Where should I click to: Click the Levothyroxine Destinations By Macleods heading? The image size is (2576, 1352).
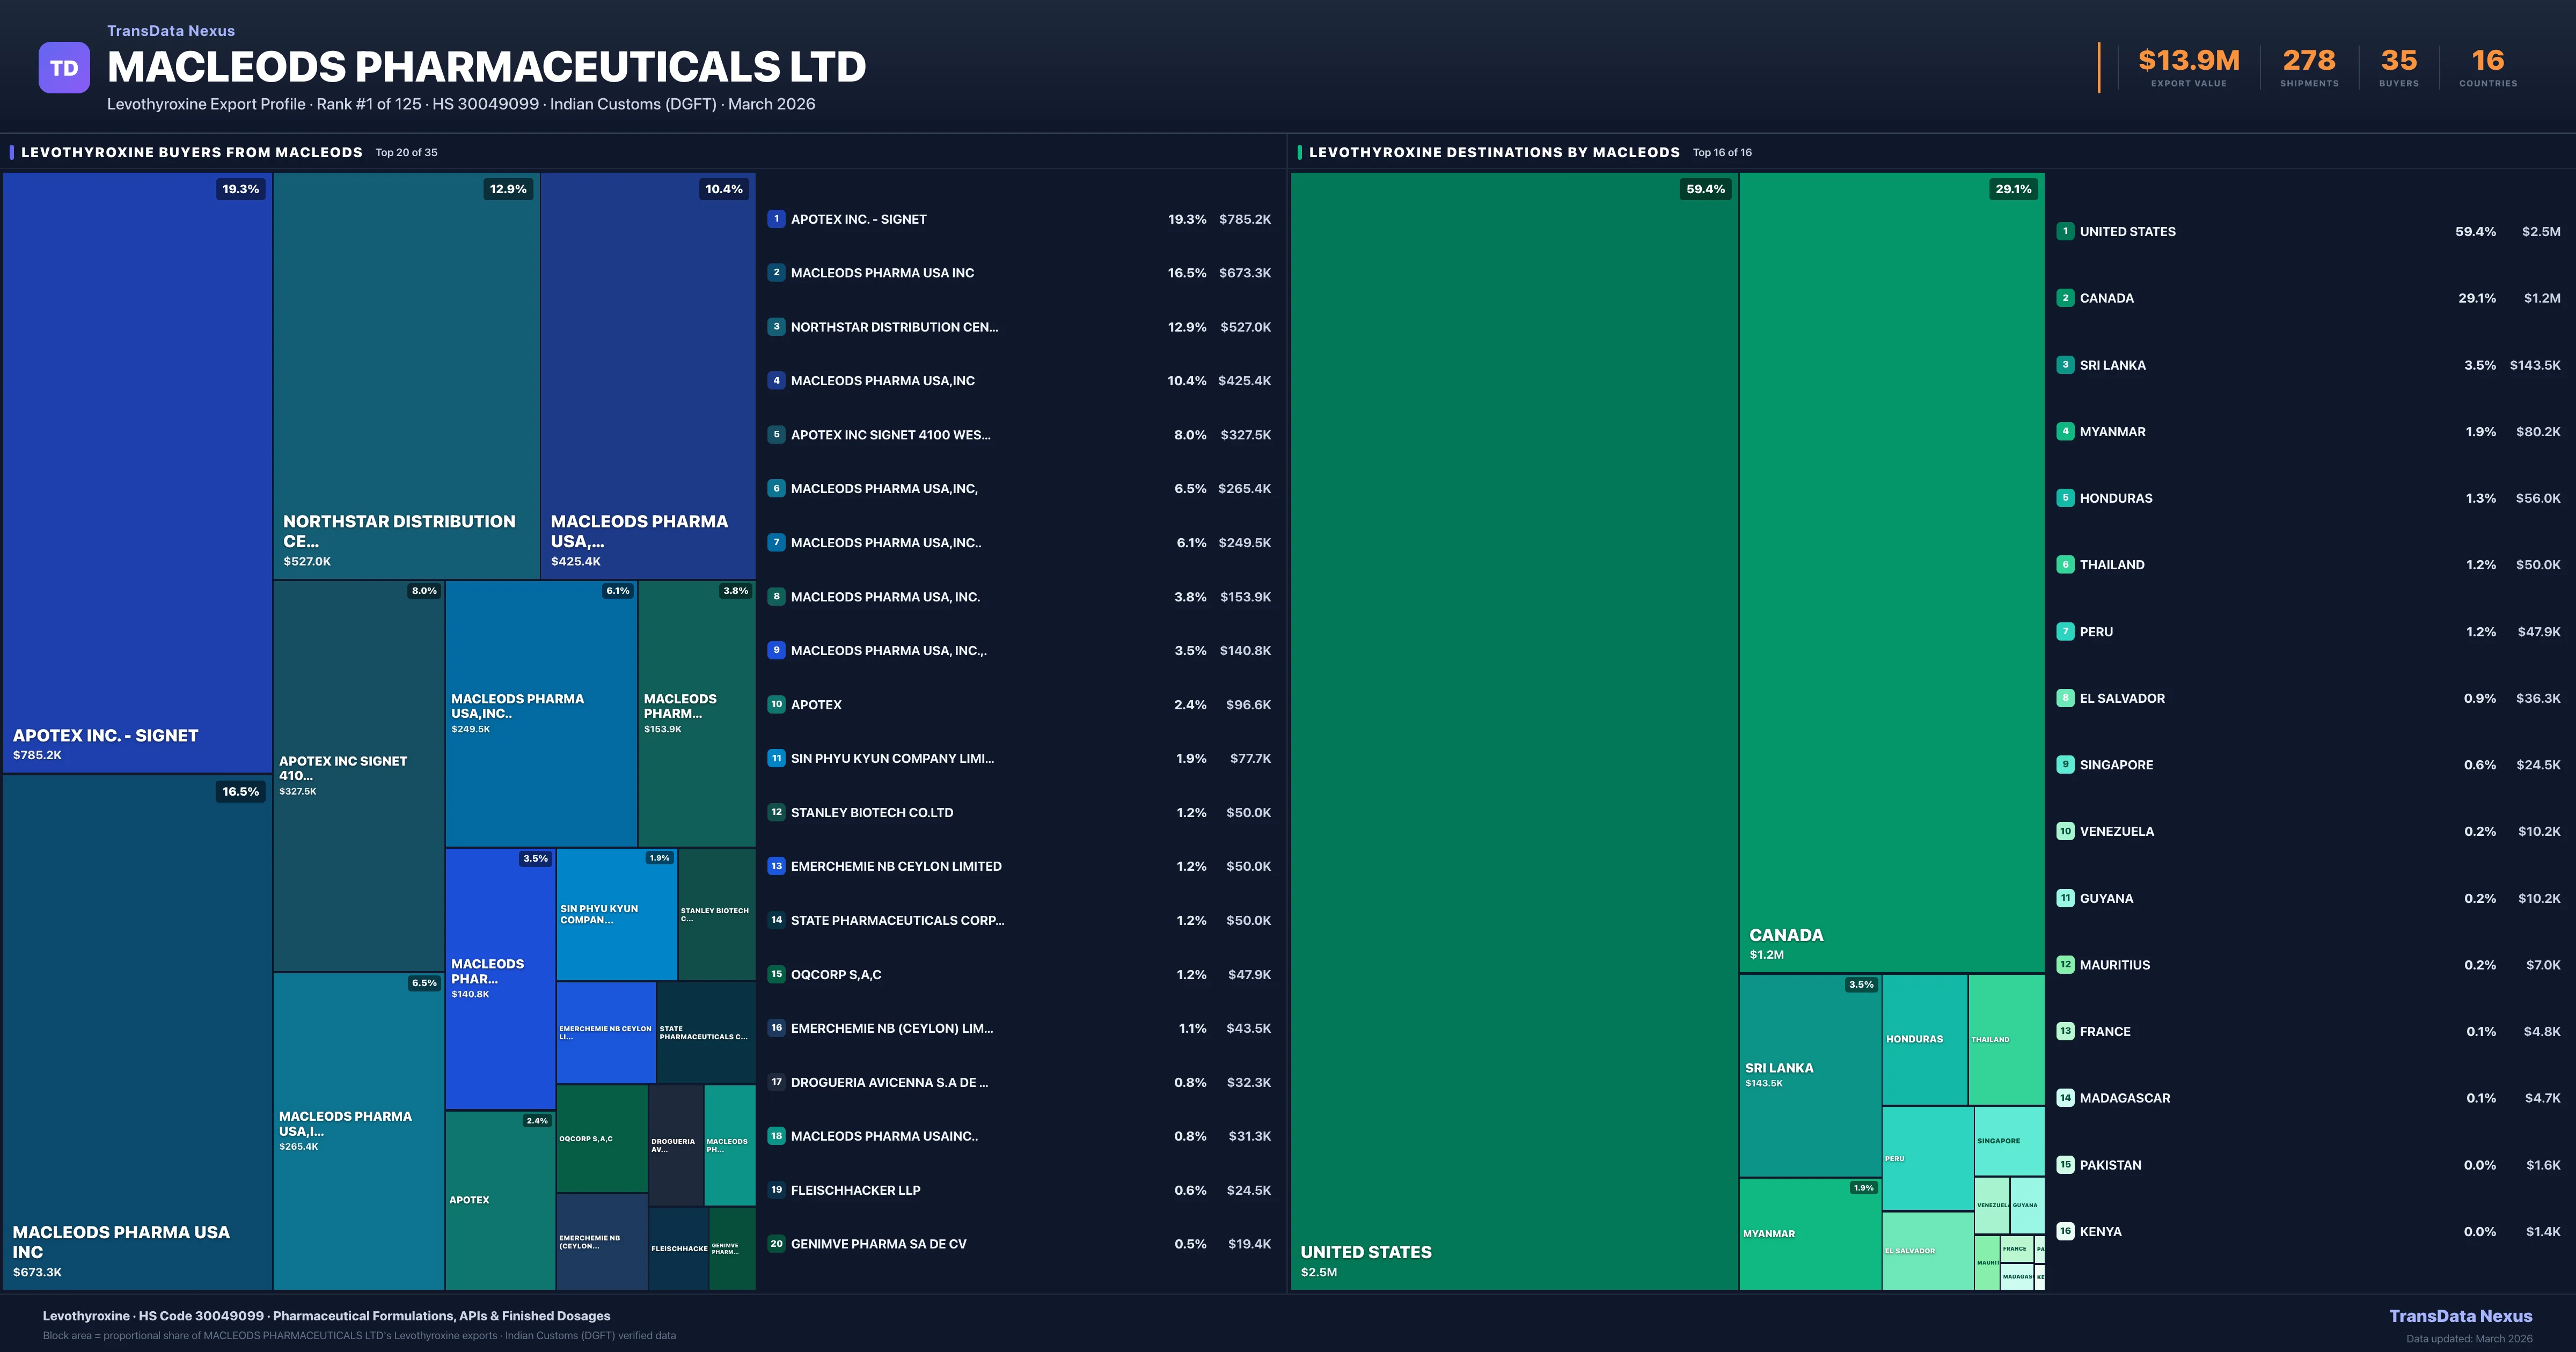coord(1494,152)
